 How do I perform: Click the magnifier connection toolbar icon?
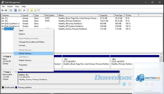(x=24, y=10)
